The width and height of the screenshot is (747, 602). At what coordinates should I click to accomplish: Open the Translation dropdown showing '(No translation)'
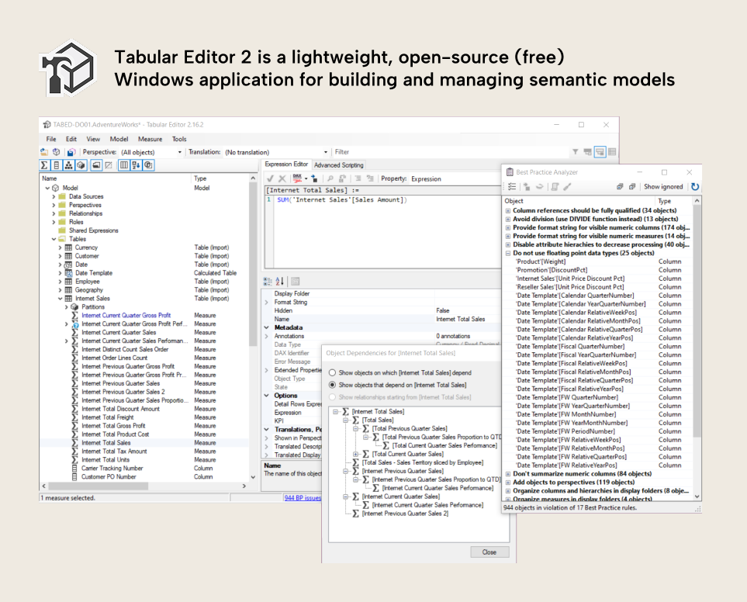pyautogui.click(x=326, y=152)
